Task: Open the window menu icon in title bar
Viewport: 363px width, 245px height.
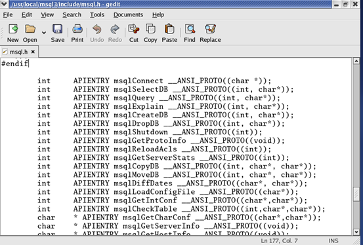Action: pyautogui.click(x=4, y=4)
